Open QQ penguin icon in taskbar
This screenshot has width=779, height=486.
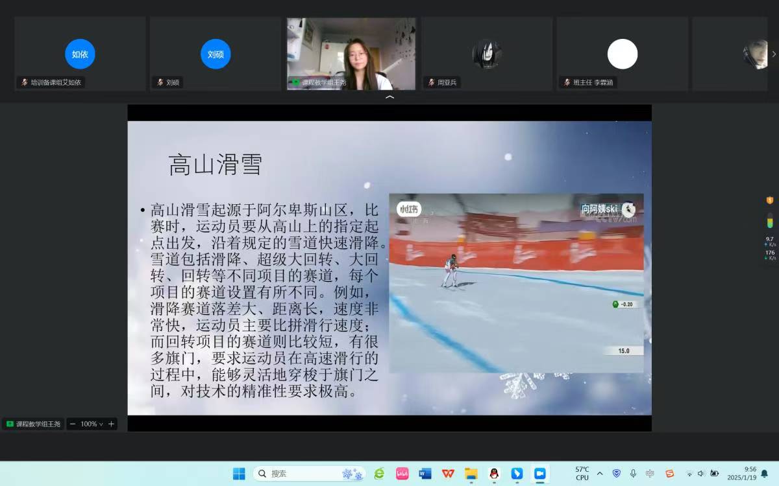pos(493,474)
